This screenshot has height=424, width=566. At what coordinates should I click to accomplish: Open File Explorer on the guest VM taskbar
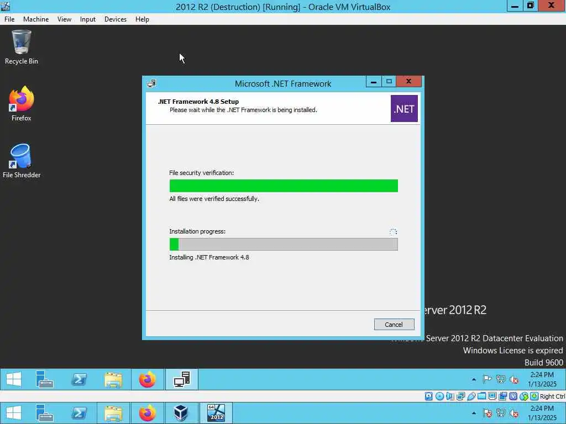click(x=113, y=379)
